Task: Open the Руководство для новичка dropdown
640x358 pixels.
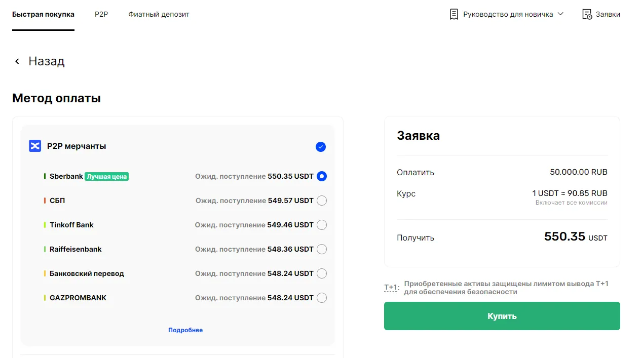Action: [560, 14]
